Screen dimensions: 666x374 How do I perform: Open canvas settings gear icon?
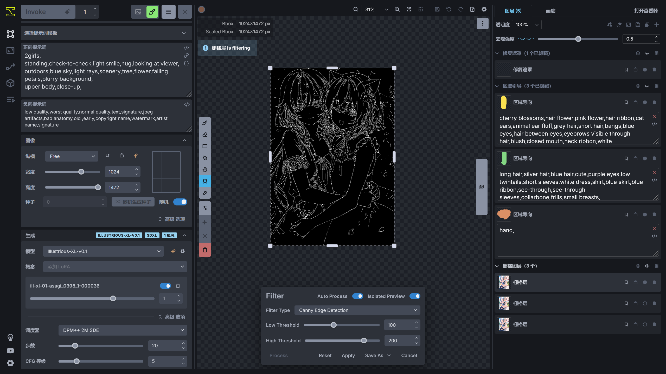point(484,9)
